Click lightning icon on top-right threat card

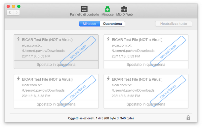tap(108, 39)
